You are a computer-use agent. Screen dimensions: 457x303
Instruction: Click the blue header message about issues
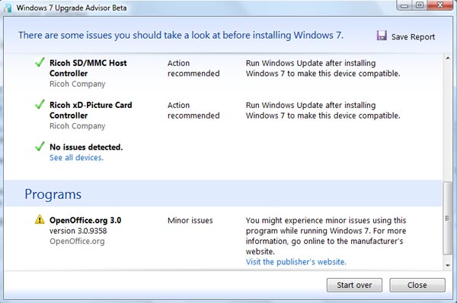[x=181, y=35]
